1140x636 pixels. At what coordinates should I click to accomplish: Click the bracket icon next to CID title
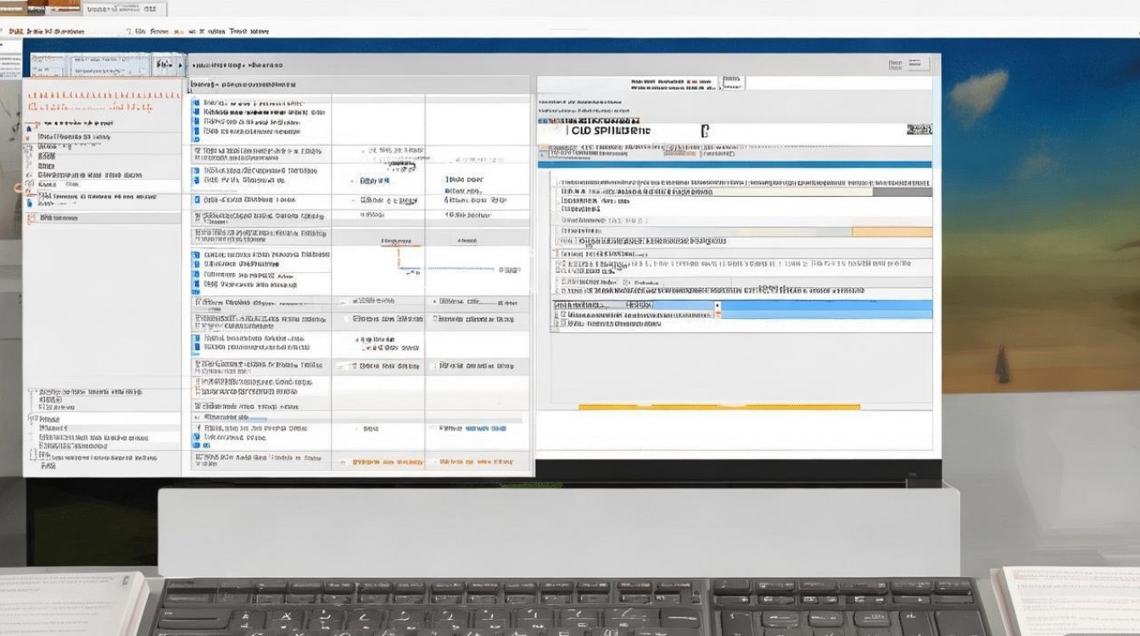[x=704, y=131]
